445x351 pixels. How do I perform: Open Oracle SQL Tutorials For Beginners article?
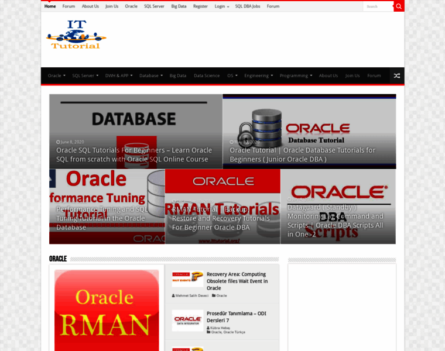click(x=134, y=155)
